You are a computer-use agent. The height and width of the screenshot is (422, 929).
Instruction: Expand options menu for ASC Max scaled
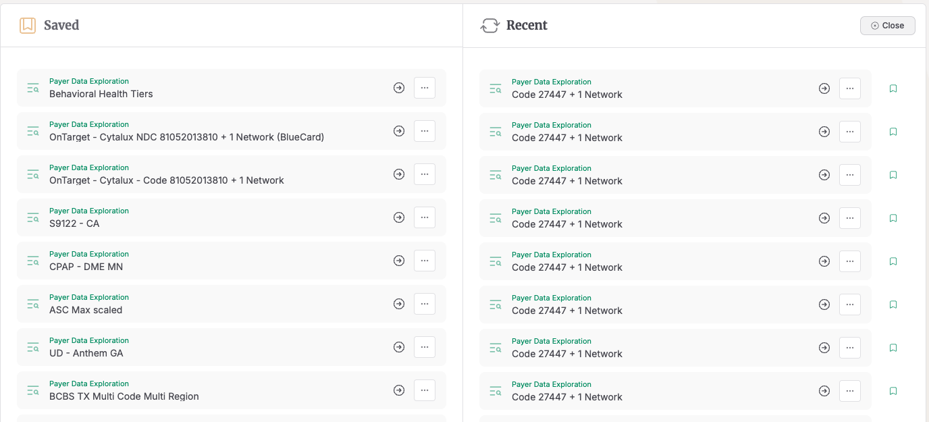(425, 304)
